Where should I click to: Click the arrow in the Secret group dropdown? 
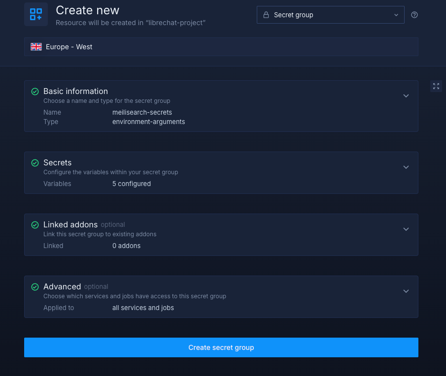click(x=396, y=15)
